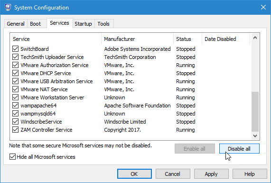Viewport: 271px width, 183px height.
Task: Toggle VMware DHCP Service checkbox
Action: pyautogui.click(x=15, y=73)
